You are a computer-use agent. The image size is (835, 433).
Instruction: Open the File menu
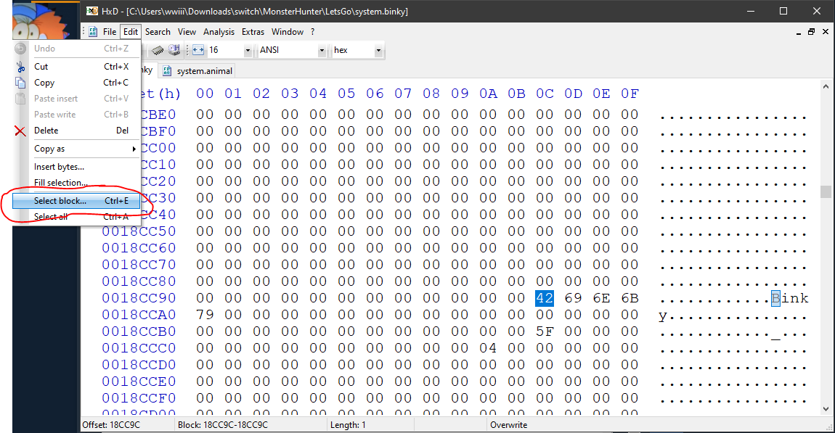[110, 32]
